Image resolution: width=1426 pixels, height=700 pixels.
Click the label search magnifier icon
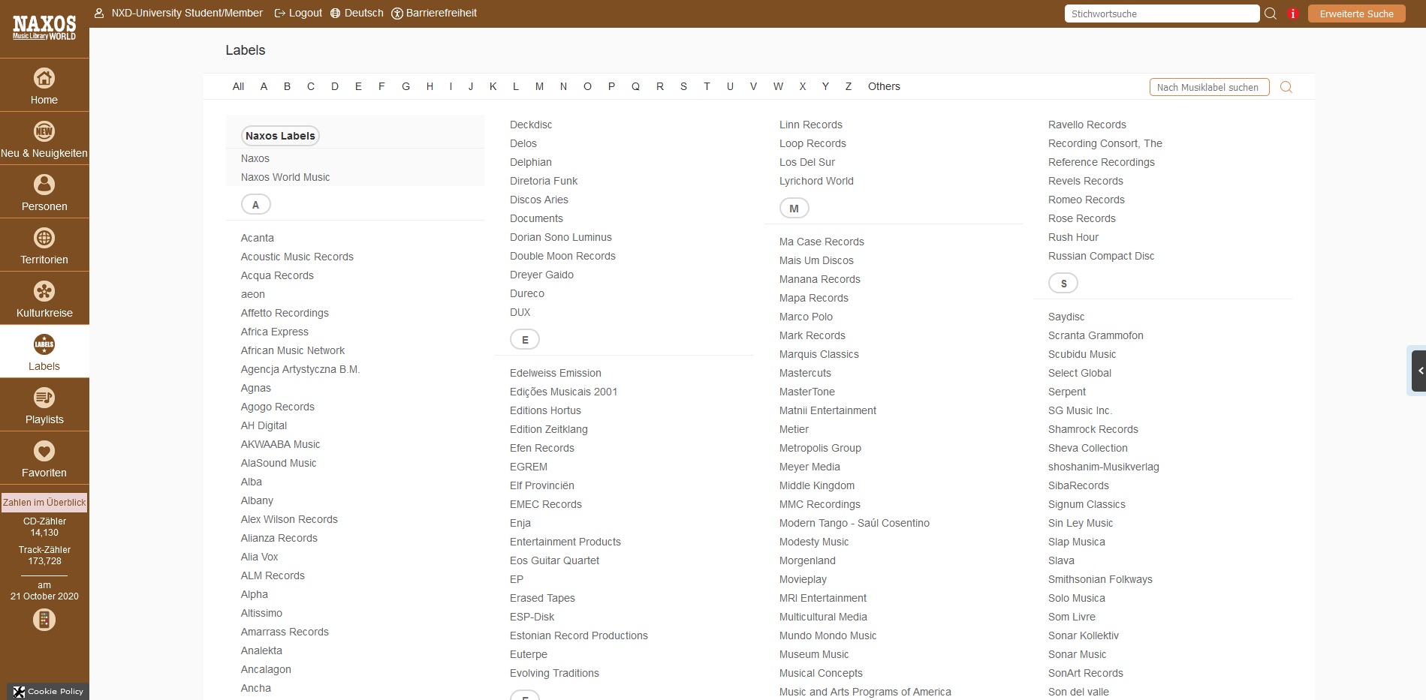tap(1286, 87)
